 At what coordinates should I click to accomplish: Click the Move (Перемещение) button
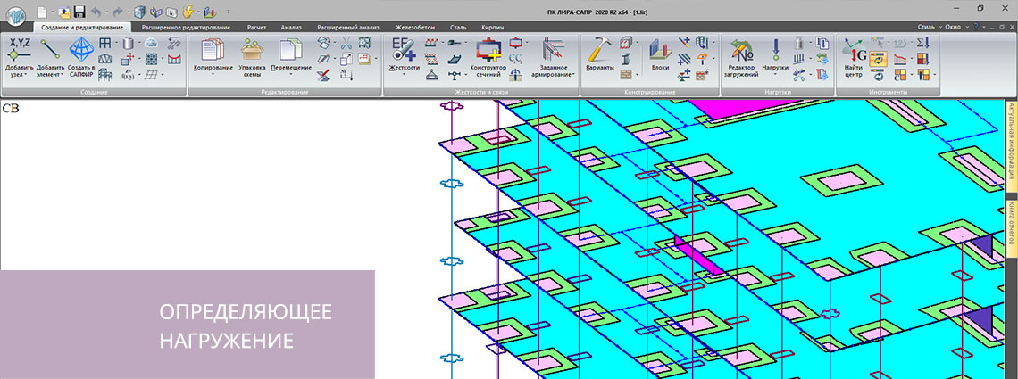tap(291, 55)
